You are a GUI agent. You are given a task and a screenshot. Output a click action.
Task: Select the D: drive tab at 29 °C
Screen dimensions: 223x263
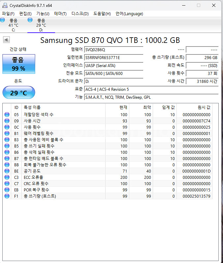[41, 25]
